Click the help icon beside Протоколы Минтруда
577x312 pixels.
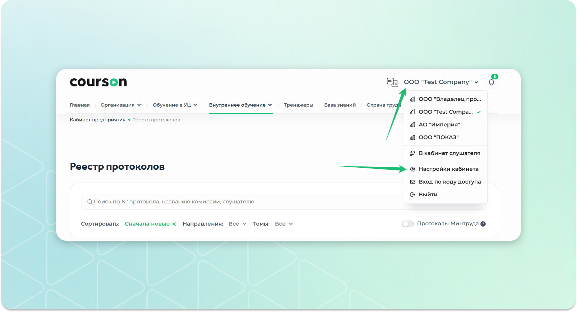(483, 224)
